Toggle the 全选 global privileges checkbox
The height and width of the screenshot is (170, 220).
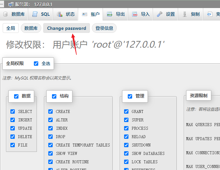coord(36,63)
